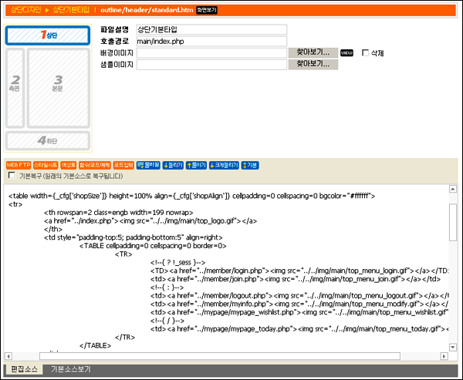Shrink editor with 줄이기 button
The image size is (463, 380).
(x=196, y=165)
